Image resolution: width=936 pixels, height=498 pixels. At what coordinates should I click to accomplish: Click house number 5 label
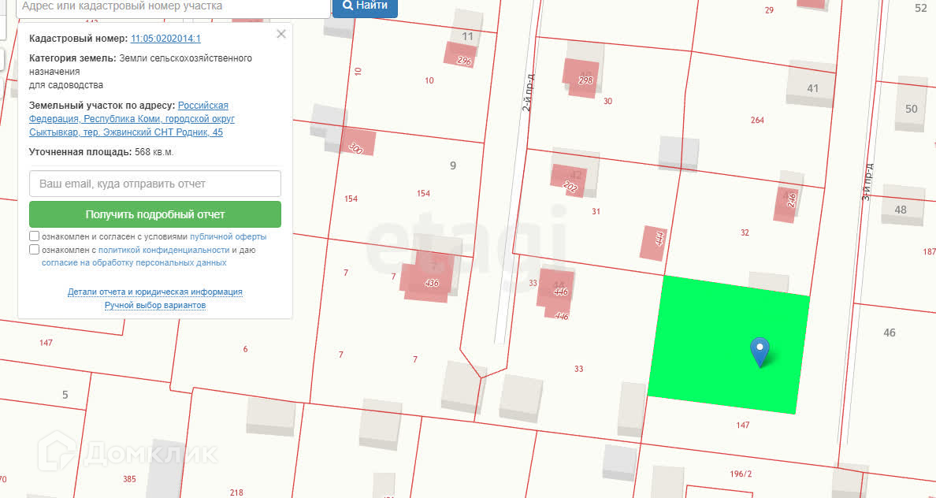(65, 395)
